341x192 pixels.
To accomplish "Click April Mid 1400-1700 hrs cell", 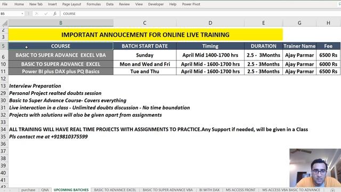I will click(210, 55).
